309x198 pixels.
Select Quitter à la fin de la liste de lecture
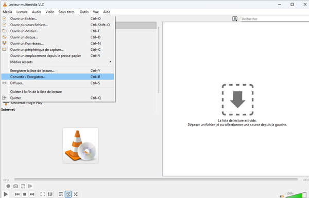point(58,92)
